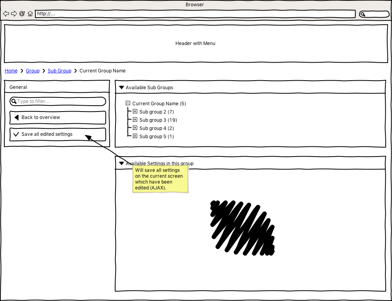392x301 pixels.
Task: Click the browser reload icon
Action: pos(22,14)
